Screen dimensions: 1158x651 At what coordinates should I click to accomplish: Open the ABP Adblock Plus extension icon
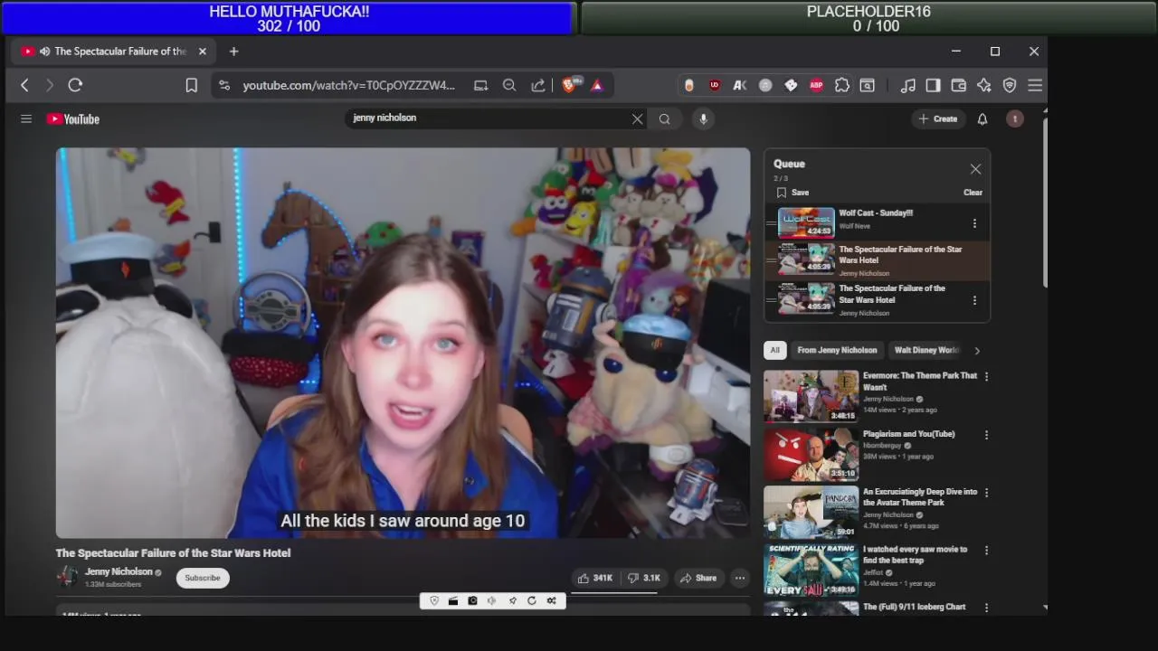coord(816,85)
